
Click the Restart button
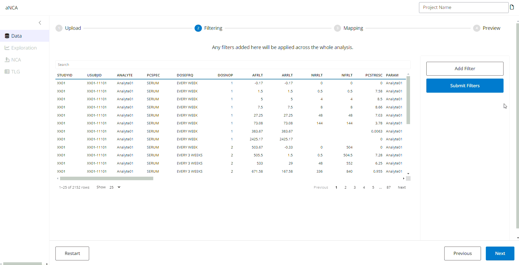click(x=72, y=253)
